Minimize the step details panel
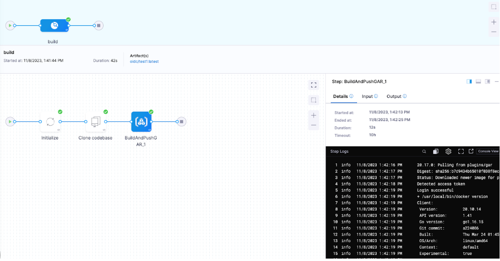500x261 pixels. pyautogui.click(x=497, y=82)
